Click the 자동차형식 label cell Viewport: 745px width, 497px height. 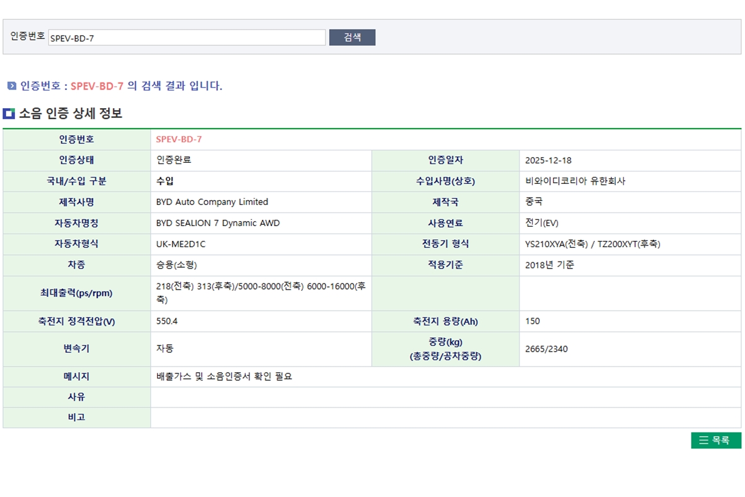(76, 244)
